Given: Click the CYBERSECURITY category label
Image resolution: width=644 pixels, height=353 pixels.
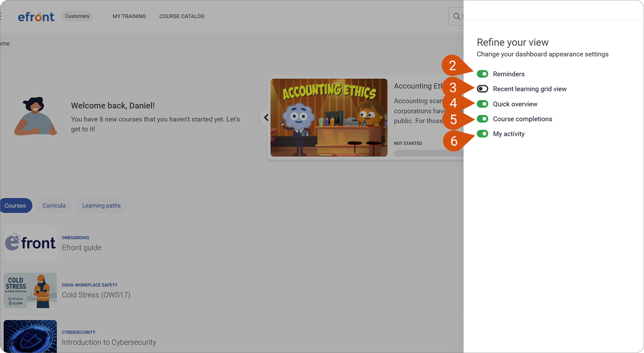Looking at the screenshot, I should tap(79, 332).
